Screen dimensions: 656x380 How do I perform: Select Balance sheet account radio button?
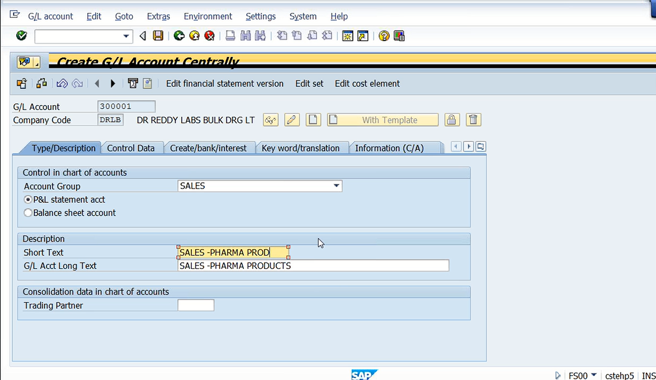28,213
